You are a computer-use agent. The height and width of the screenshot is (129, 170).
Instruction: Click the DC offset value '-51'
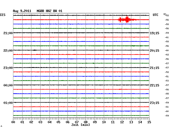(x=167, y=77)
